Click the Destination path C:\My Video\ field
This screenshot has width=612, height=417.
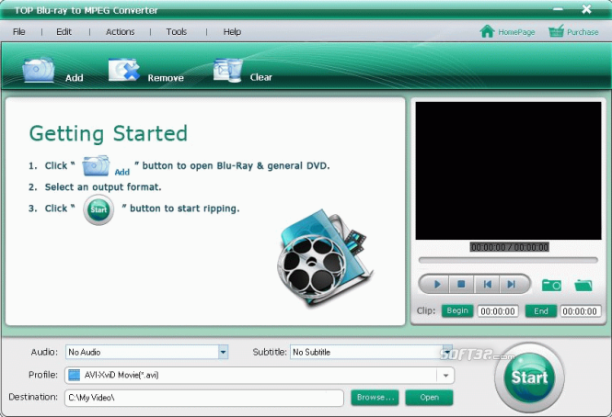pos(204,398)
